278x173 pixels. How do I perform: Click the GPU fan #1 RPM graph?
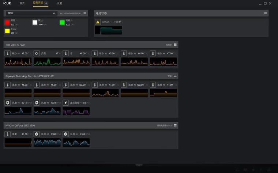[76, 142]
